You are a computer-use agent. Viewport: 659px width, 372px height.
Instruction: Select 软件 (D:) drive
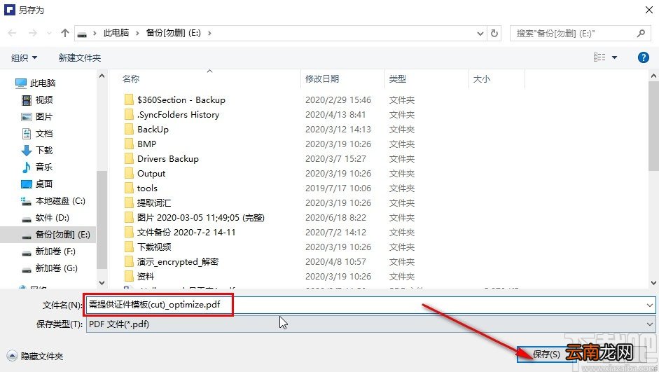click(46, 217)
